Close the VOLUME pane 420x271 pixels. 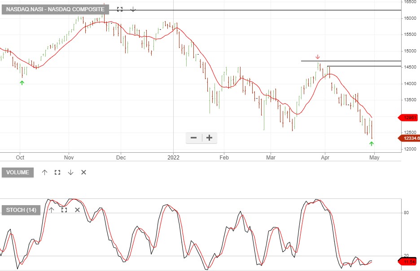coord(83,172)
